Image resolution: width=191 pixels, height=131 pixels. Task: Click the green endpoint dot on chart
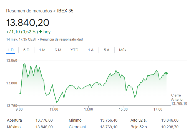167,73
